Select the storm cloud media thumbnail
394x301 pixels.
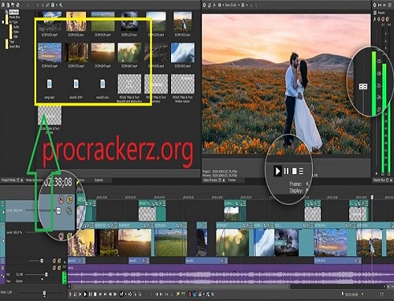coord(129,21)
